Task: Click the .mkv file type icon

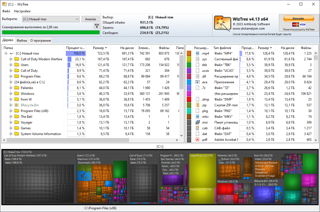Action: 197,116
